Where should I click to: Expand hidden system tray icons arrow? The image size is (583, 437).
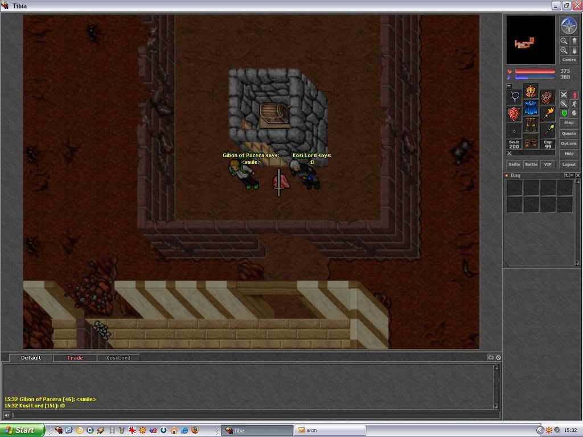[540, 430]
